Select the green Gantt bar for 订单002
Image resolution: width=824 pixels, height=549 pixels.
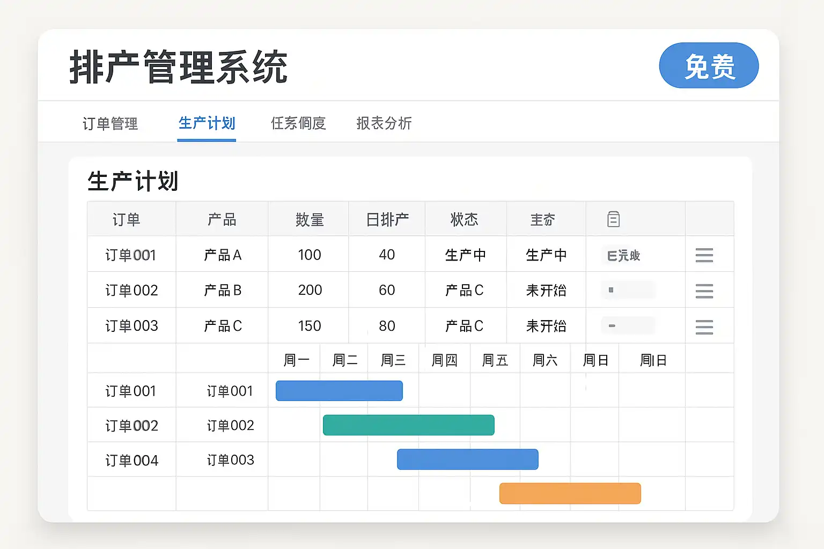point(408,425)
